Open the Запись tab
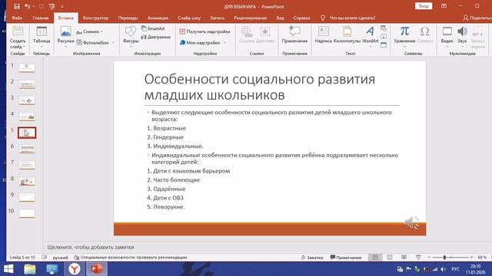The height and width of the screenshot is (276, 492). [x=217, y=18]
